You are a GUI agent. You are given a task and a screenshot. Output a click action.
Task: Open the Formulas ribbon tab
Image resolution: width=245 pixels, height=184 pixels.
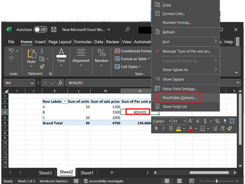(x=83, y=42)
